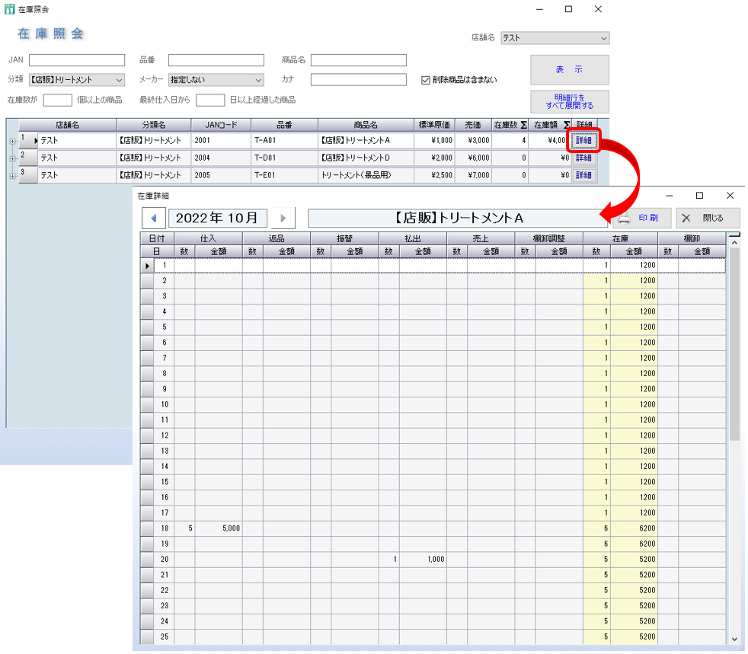Image resolution: width=748 pixels, height=654 pixels.
Task: Sort by the 商品名 column header
Action: tap(366, 125)
